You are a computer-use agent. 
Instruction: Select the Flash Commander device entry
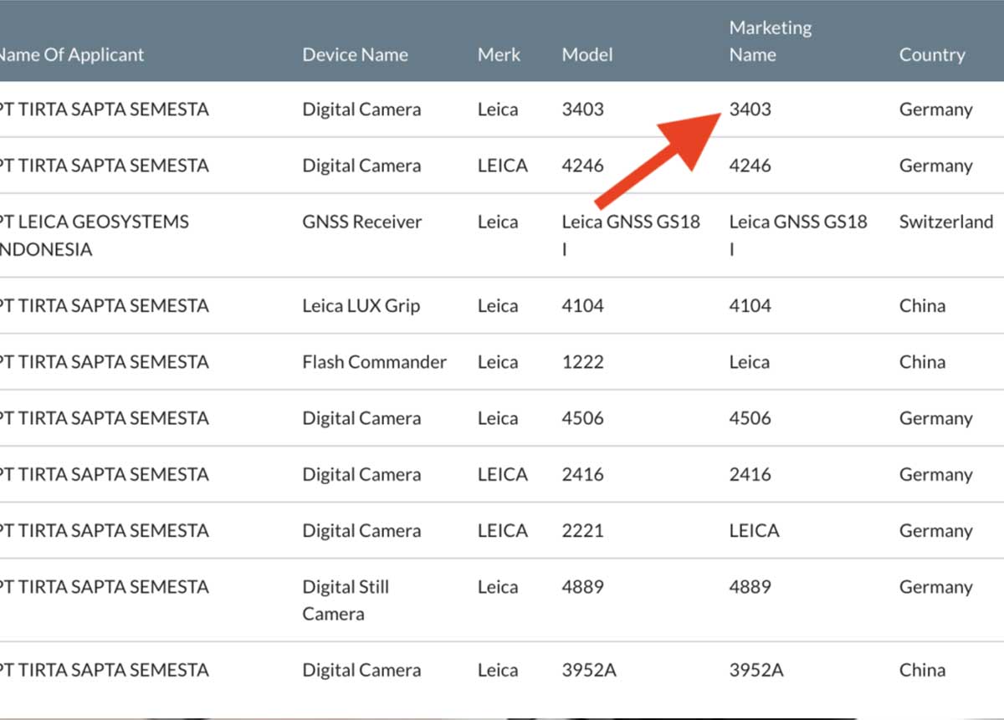374,362
